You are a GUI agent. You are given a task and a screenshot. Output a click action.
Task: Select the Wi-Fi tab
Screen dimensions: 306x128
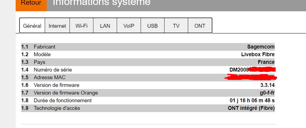[x=81, y=26]
